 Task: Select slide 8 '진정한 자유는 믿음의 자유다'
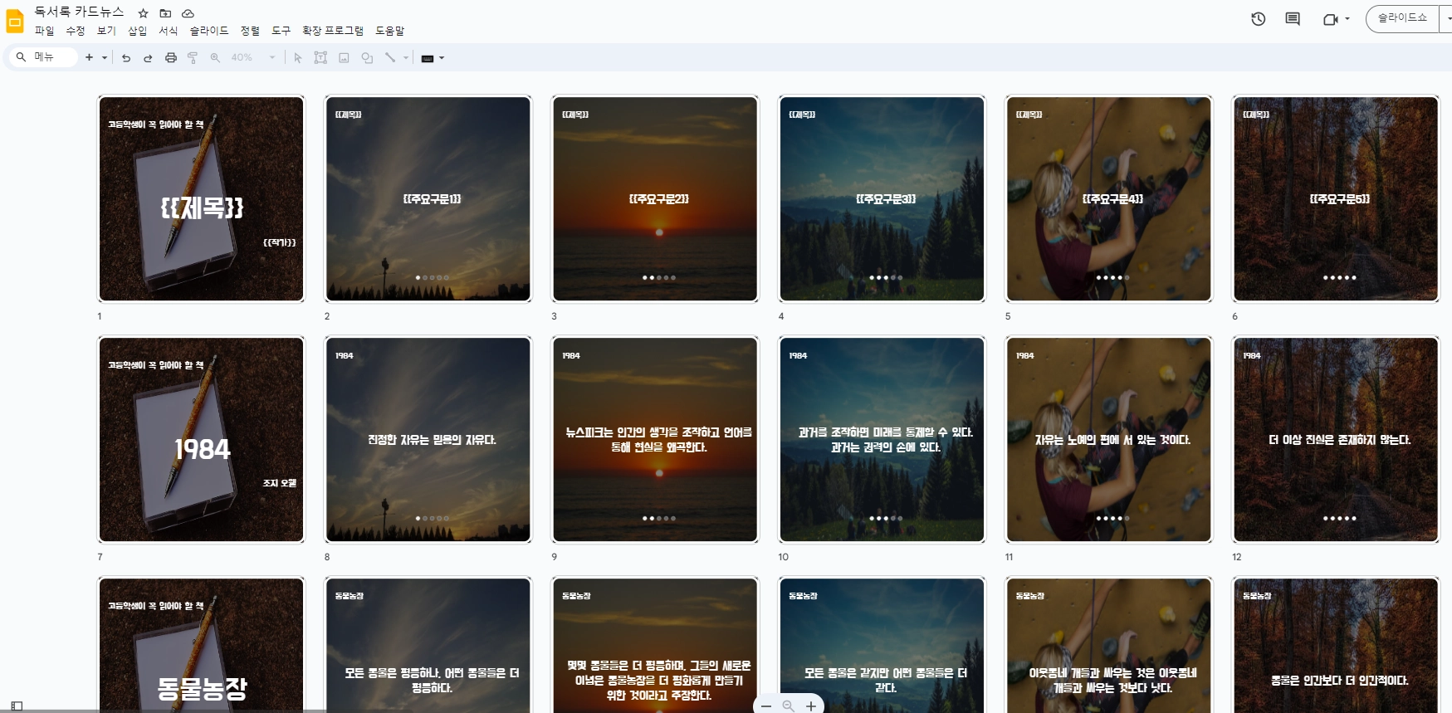[x=428, y=440]
